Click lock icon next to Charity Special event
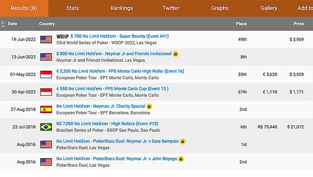313x177 pixels. 149,107
